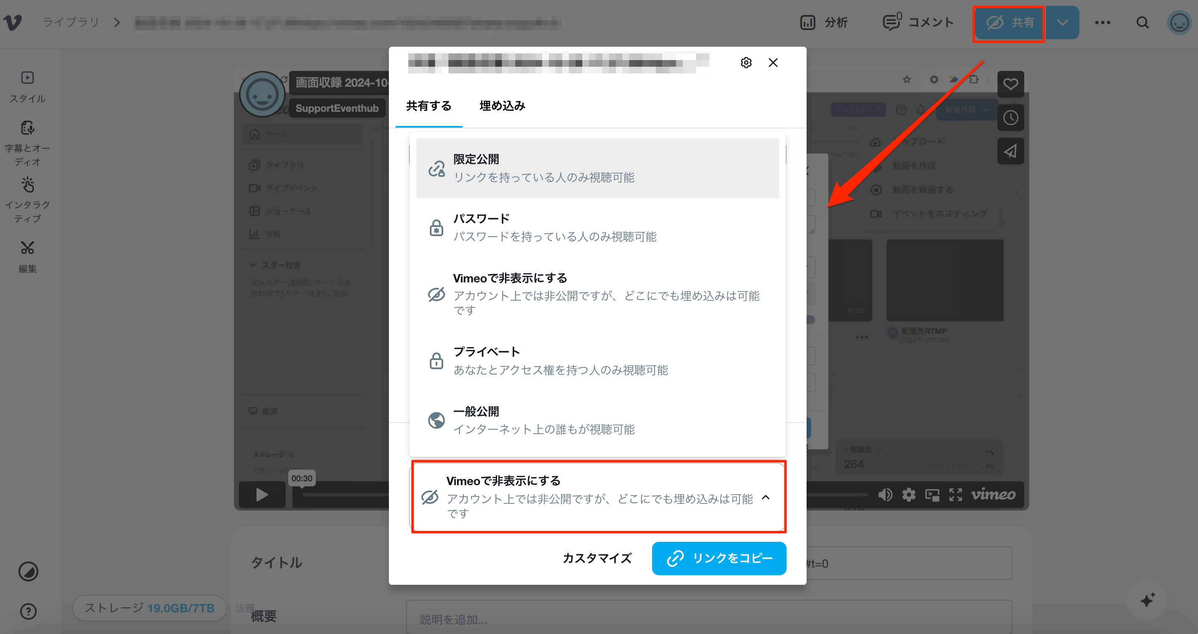Screen dimensions: 1198x634
Task: Select Vimeoで非表示にする option in list
Action: [x=597, y=294]
